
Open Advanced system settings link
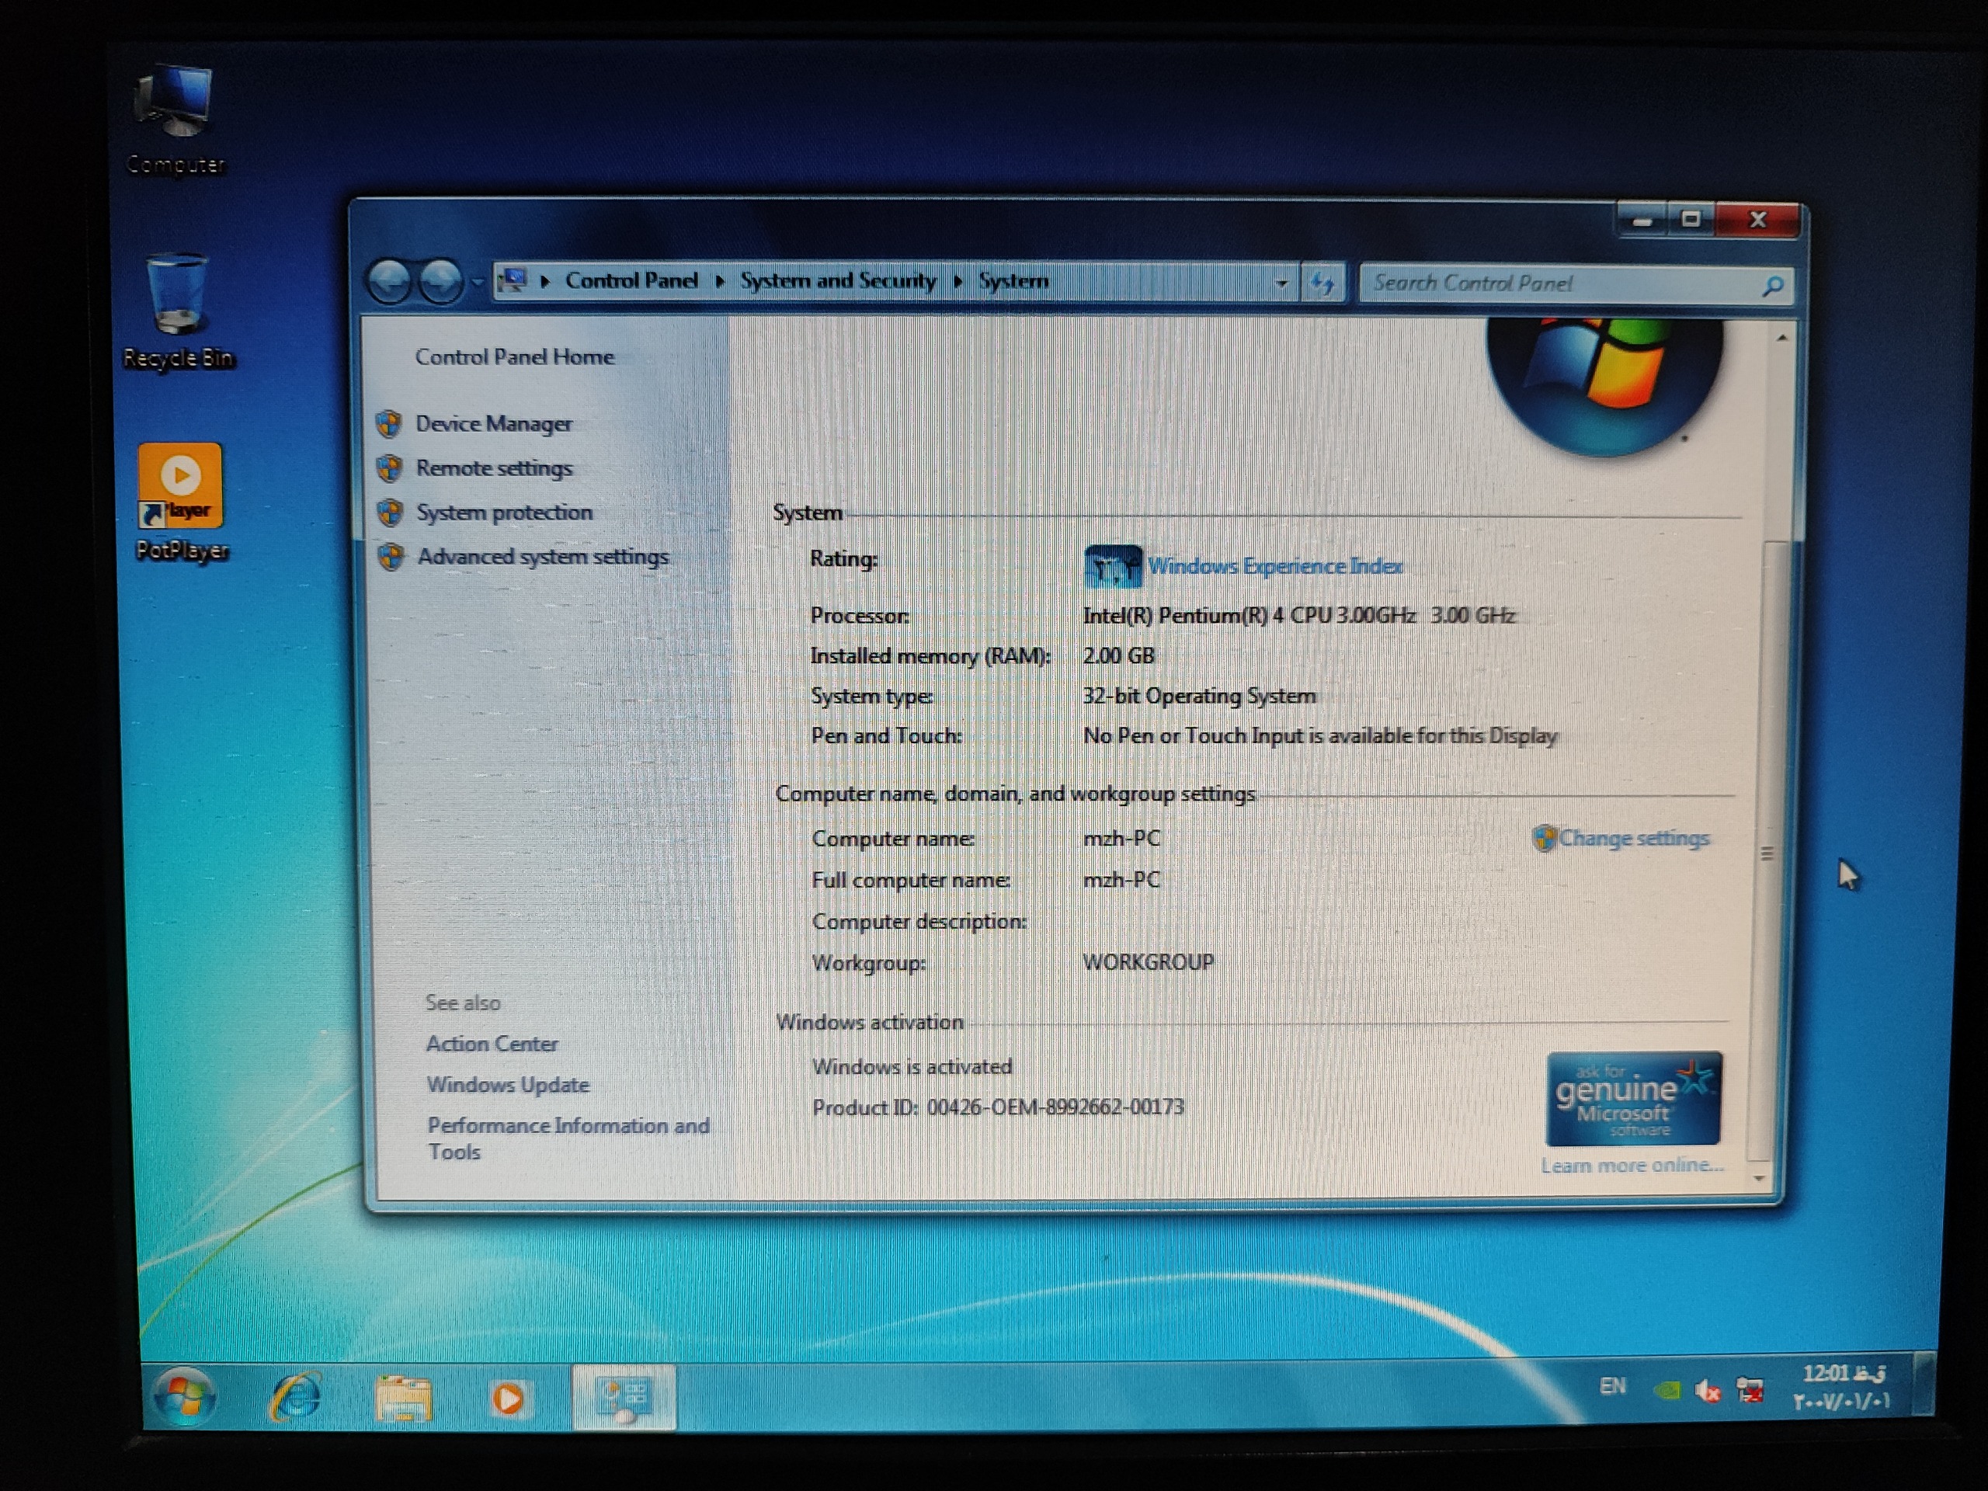coord(543,558)
